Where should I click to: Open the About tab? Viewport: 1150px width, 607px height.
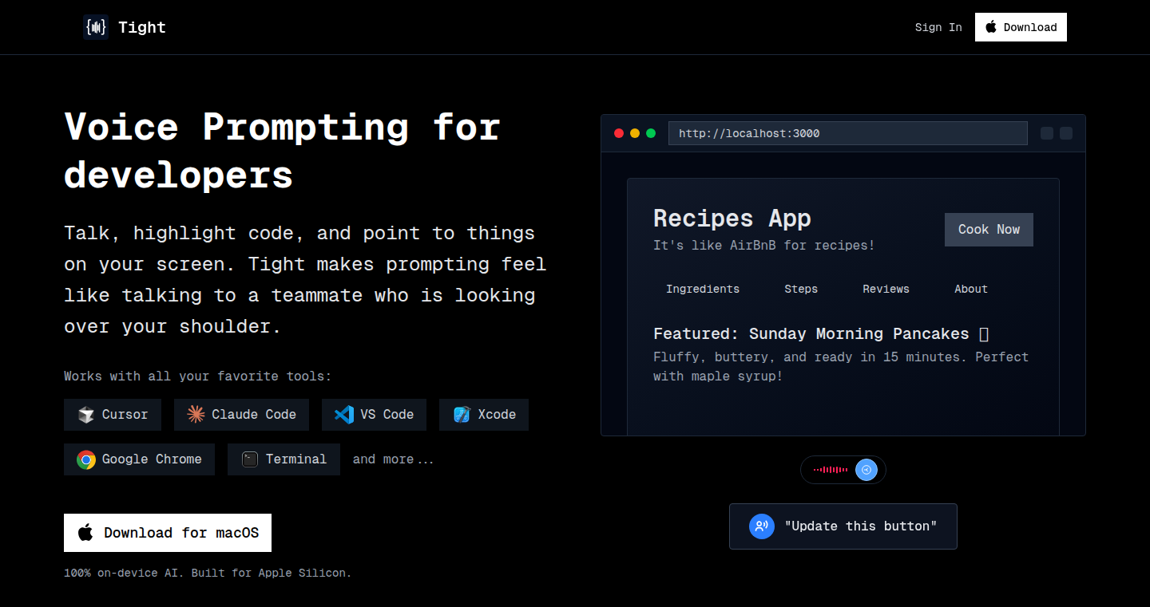tap(971, 289)
